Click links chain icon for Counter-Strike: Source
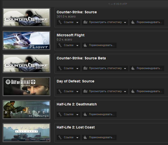Screen dimensions: 168x145 click(60, 22)
